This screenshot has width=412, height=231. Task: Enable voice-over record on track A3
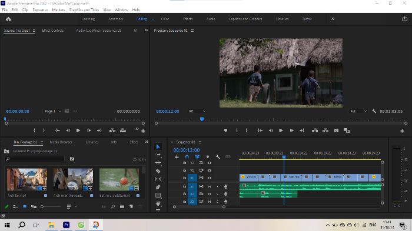(225, 202)
